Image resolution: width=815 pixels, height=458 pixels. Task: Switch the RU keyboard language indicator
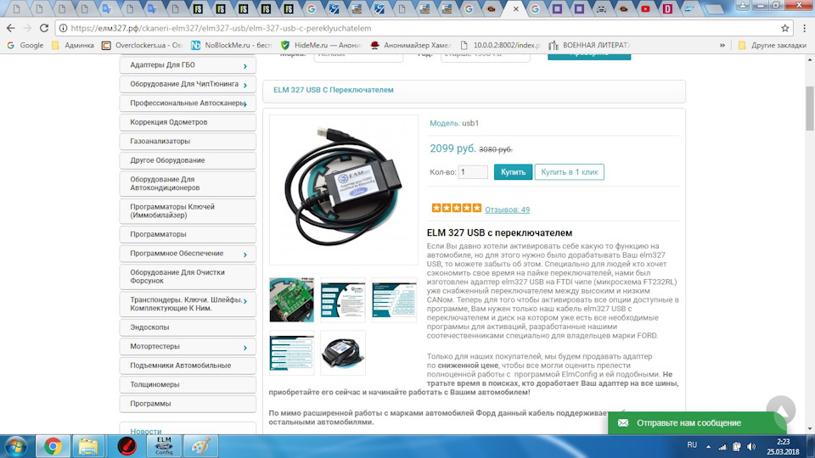(x=692, y=445)
